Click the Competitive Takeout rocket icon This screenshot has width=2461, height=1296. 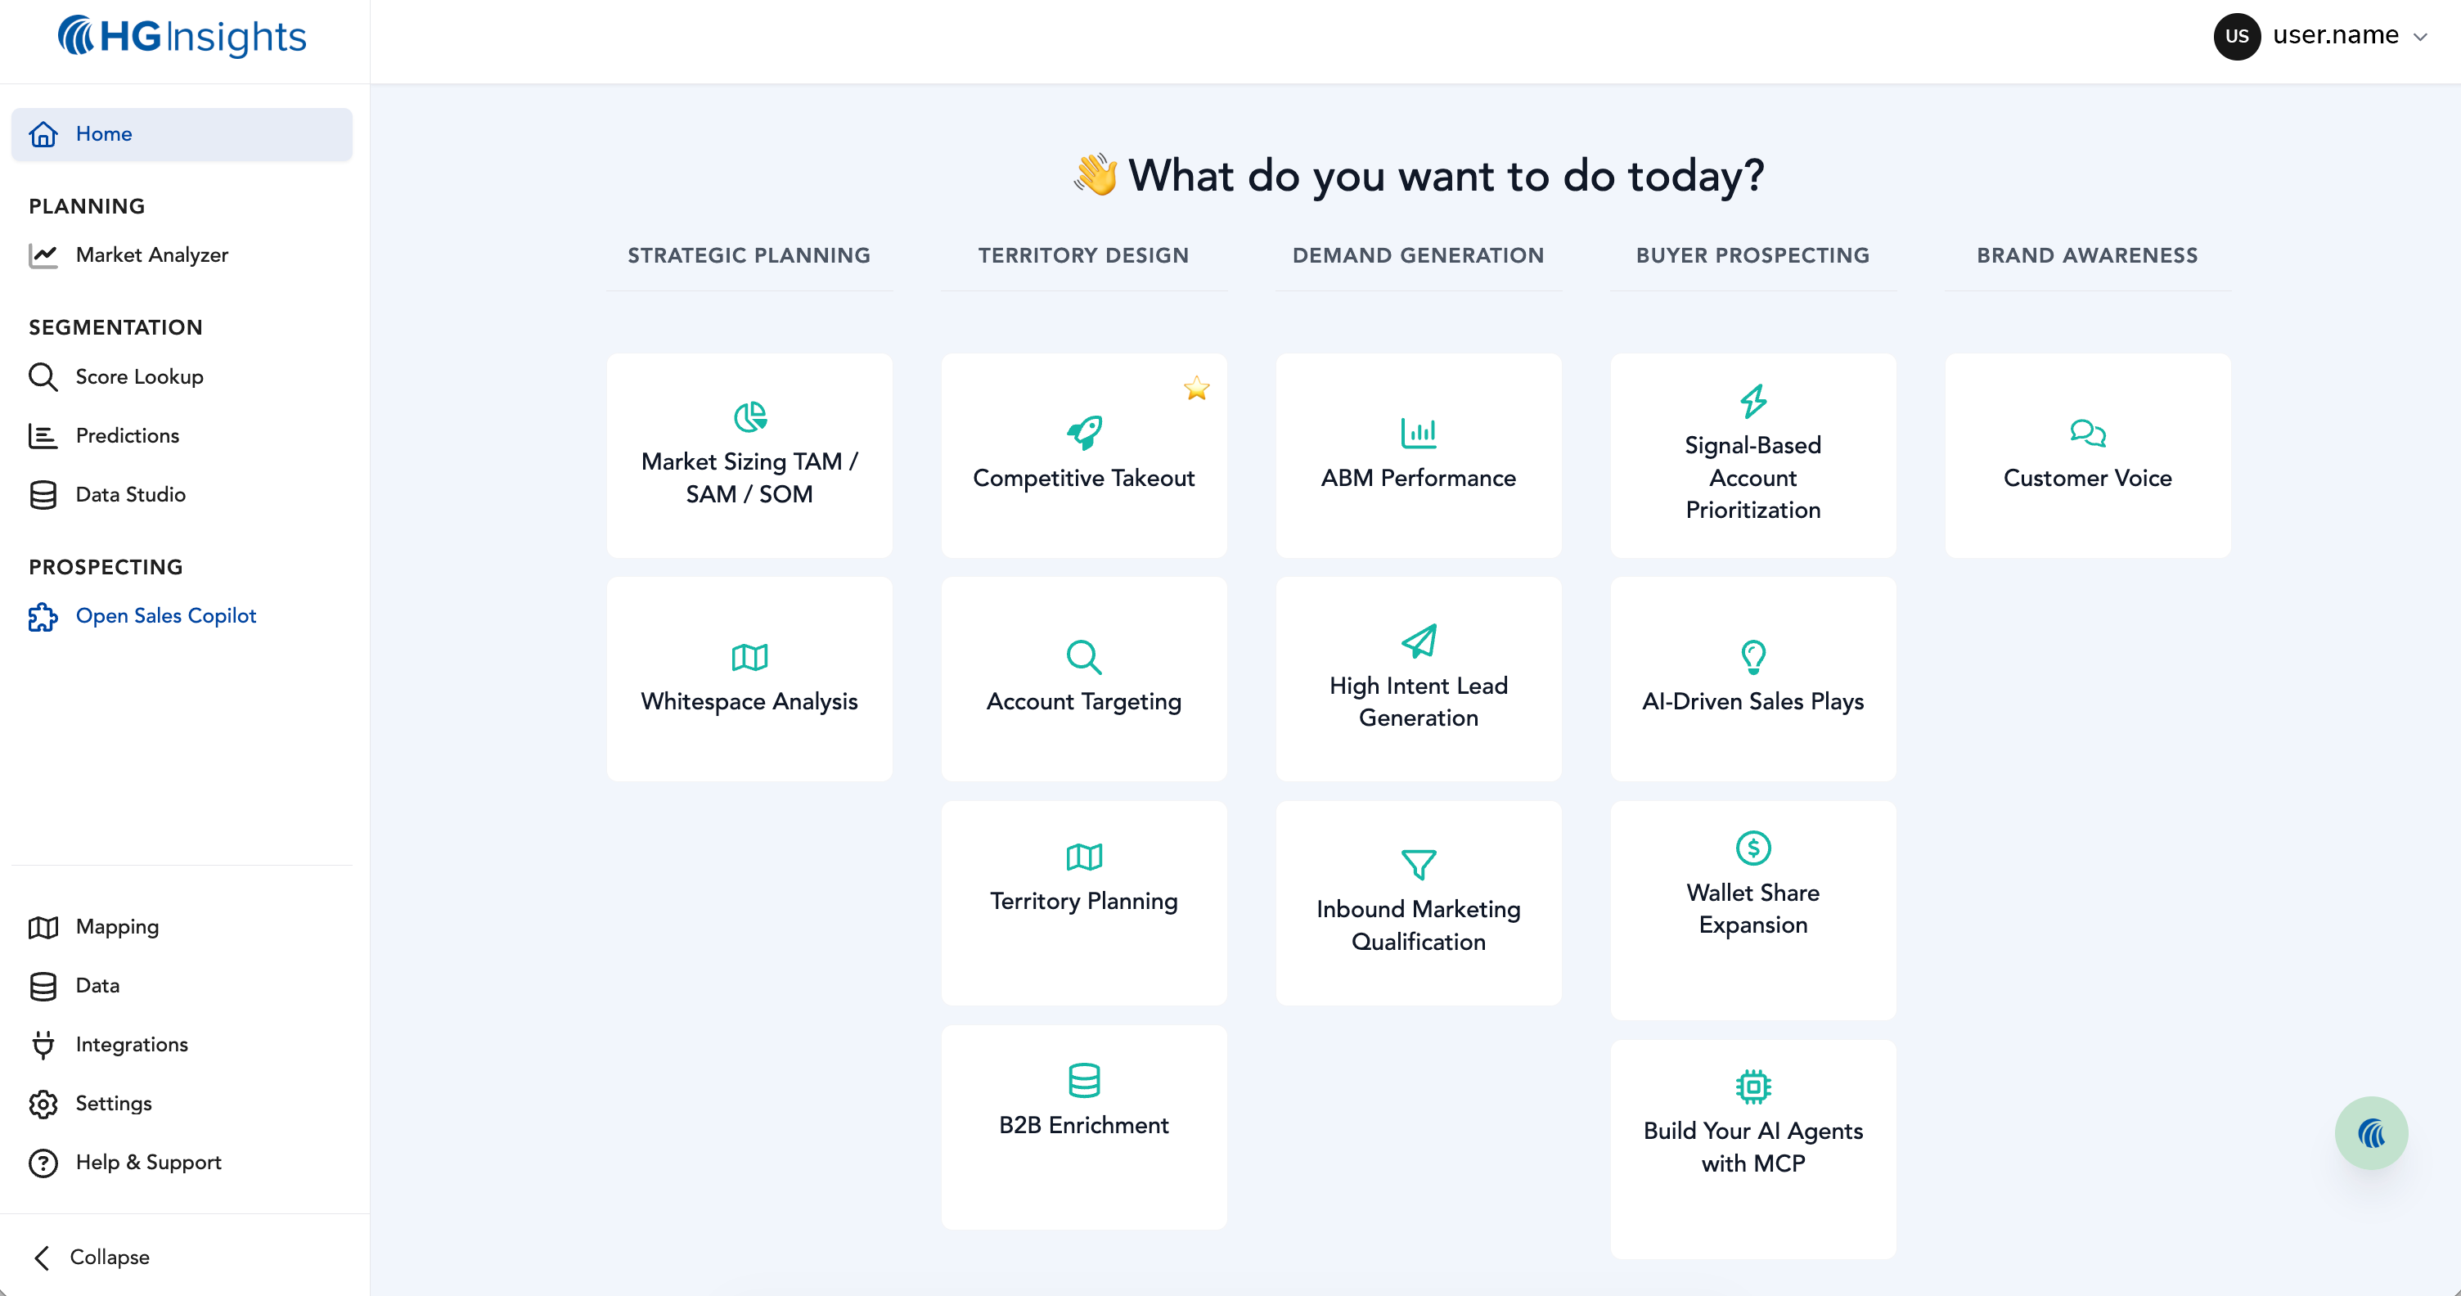pos(1083,433)
